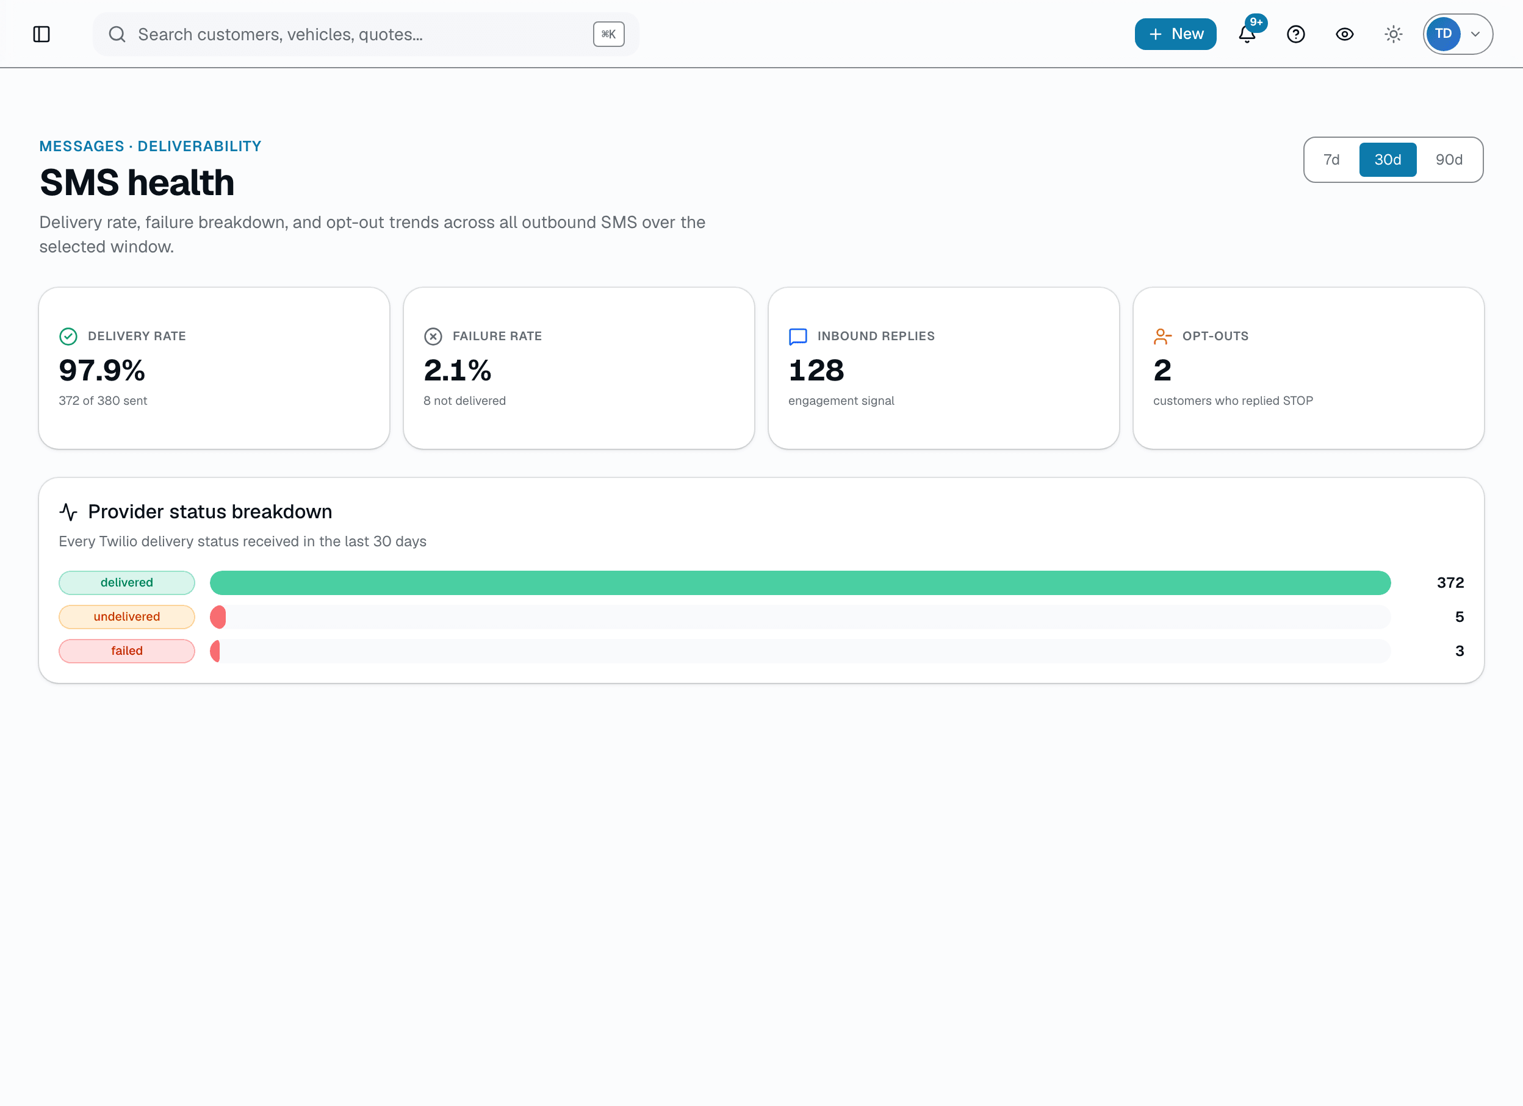The image size is (1523, 1106).
Task: Click the undelivered status badge
Action: tap(127, 617)
